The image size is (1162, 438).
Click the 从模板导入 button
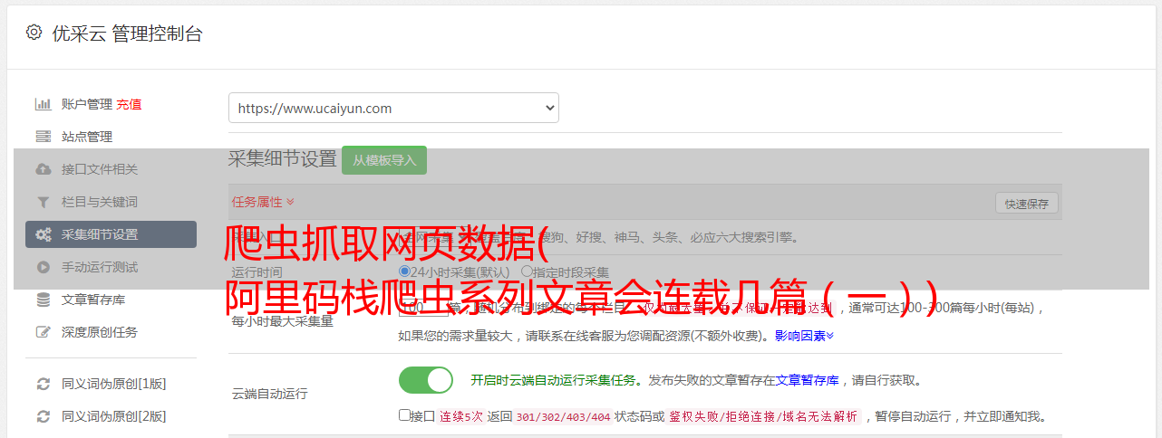point(384,160)
